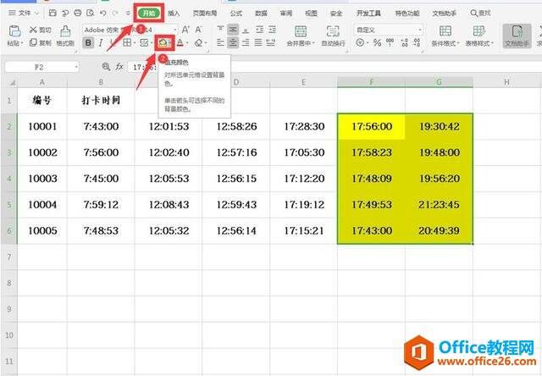
Task: Click the insert function fx icon
Action: pyautogui.click(x=119, y=66)
